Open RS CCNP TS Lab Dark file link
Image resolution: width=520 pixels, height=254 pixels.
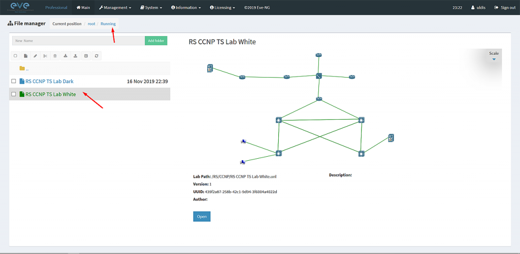click(x=49, y=81)
